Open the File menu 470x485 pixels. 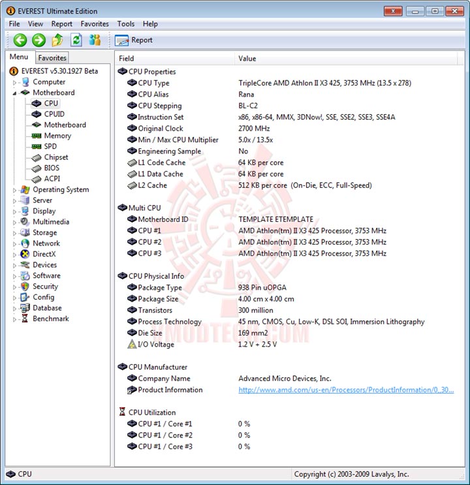click(14, 23)
